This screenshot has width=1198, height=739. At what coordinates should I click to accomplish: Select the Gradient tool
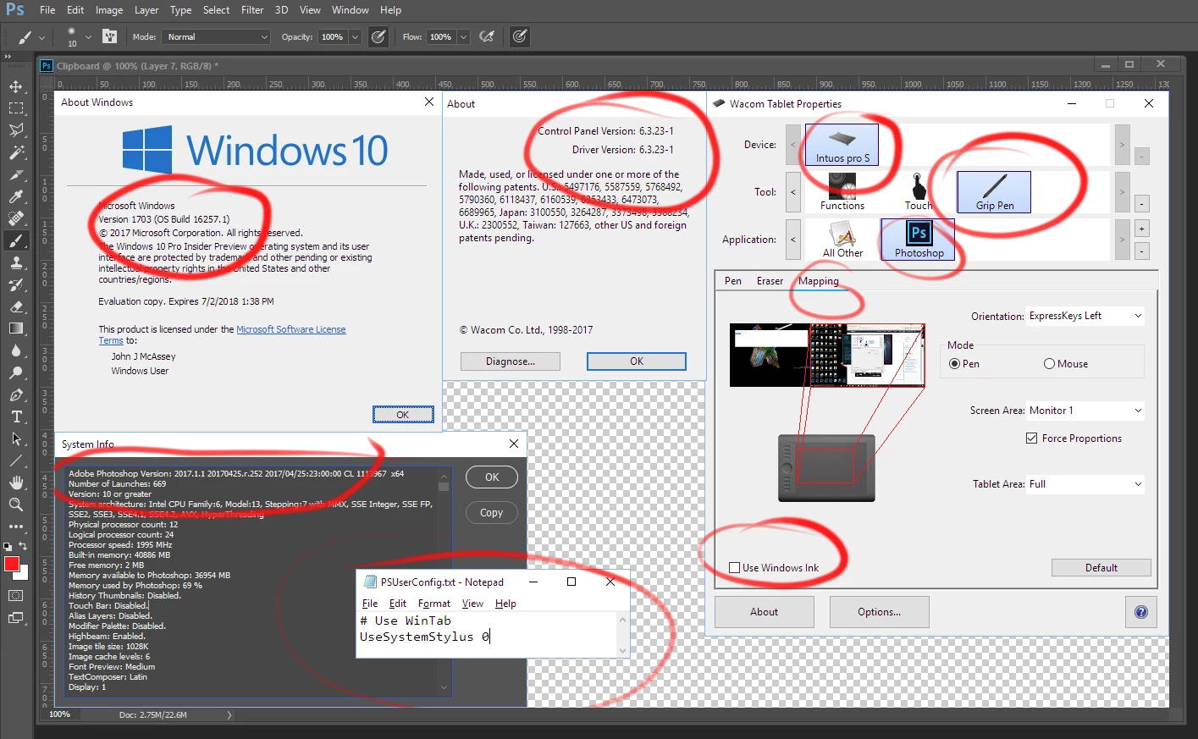click(16, 328)
